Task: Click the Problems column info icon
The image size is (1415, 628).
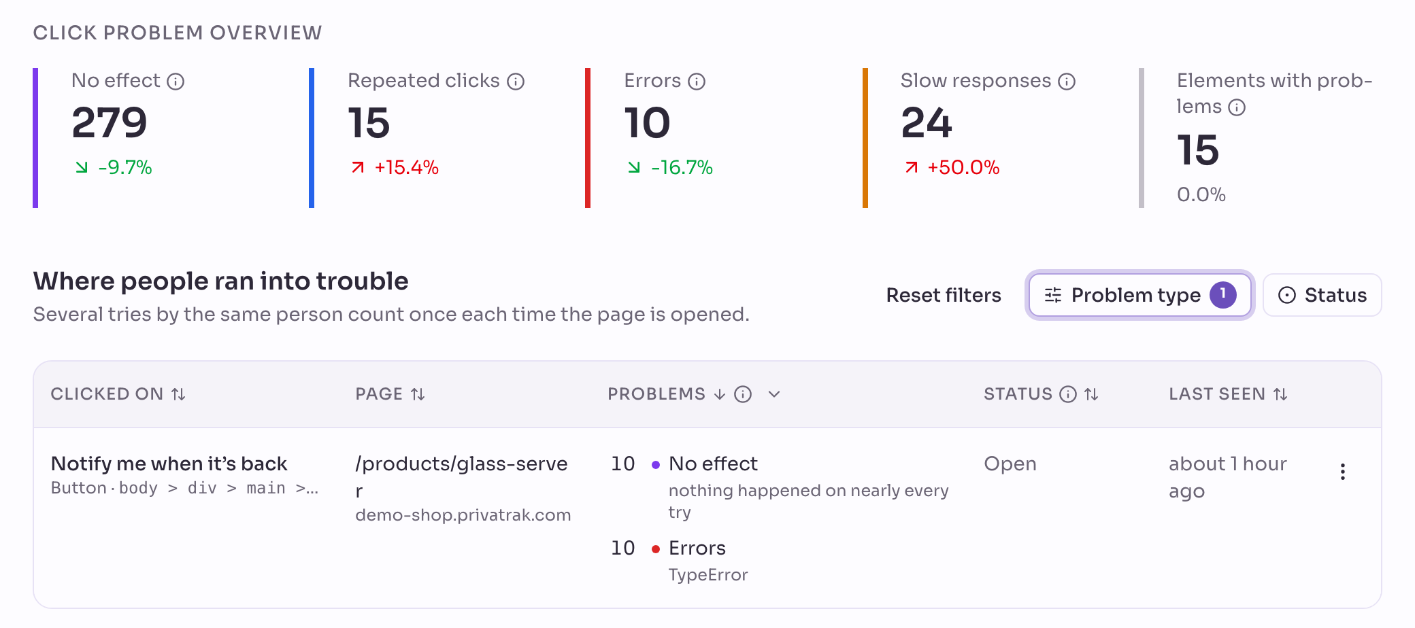Action: click(743, 394)
